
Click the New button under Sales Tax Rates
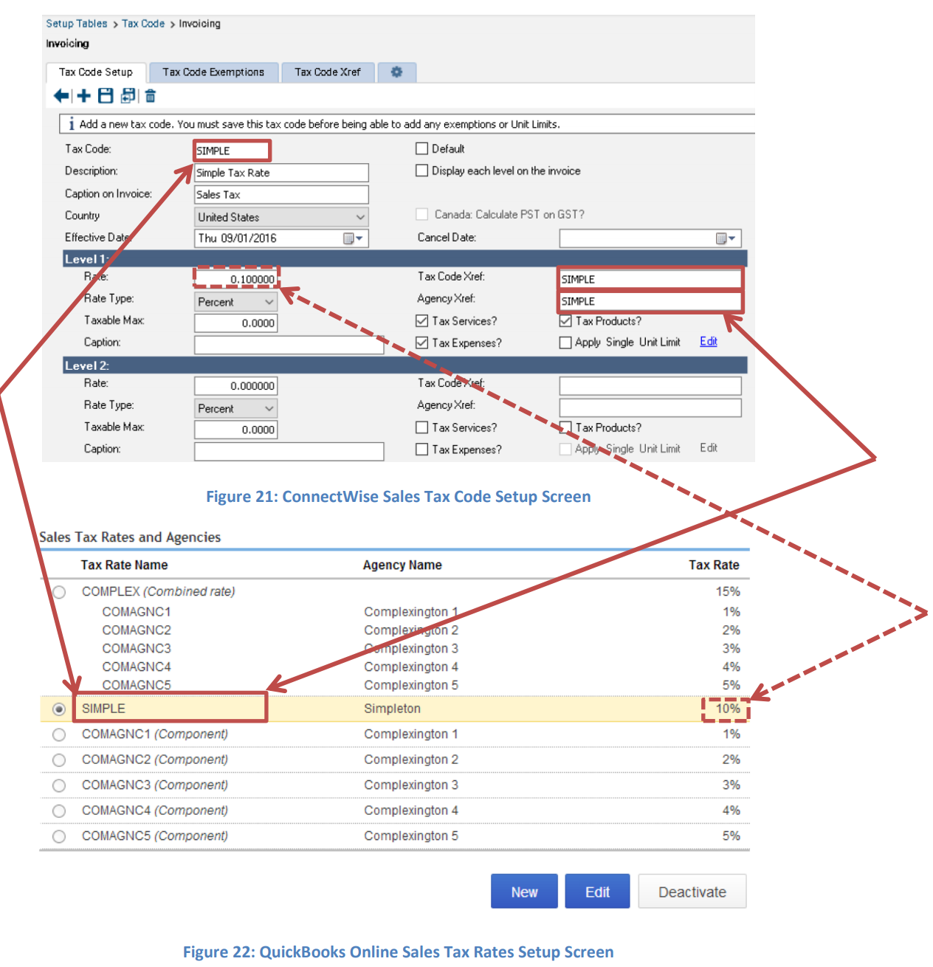click(524, 891)
